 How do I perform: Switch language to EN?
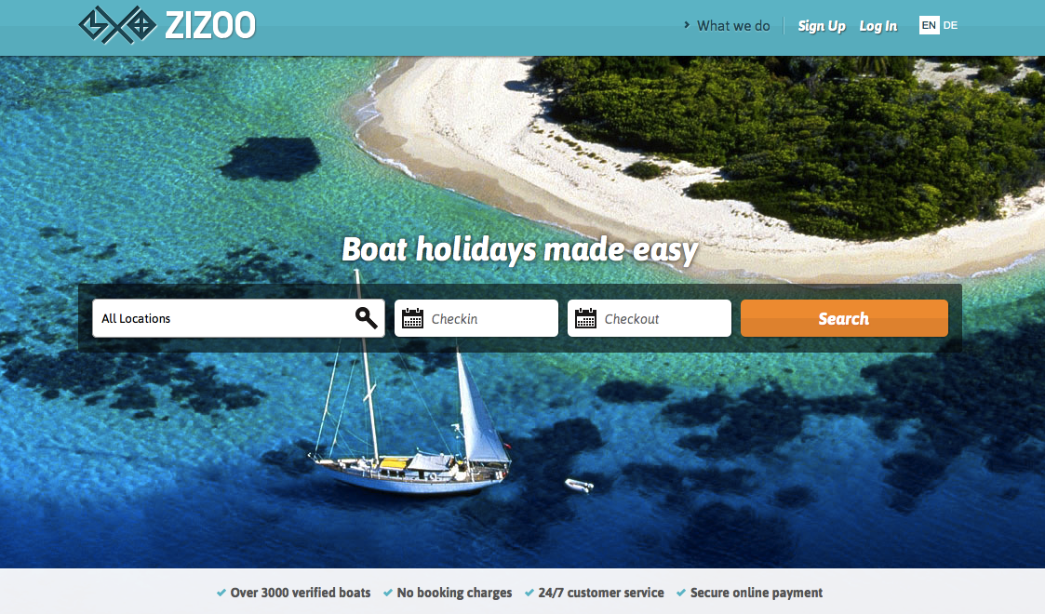coord(929,25)
